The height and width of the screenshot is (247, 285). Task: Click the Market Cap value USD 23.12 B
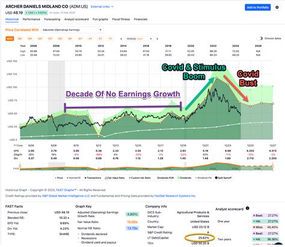click(200, 227)
